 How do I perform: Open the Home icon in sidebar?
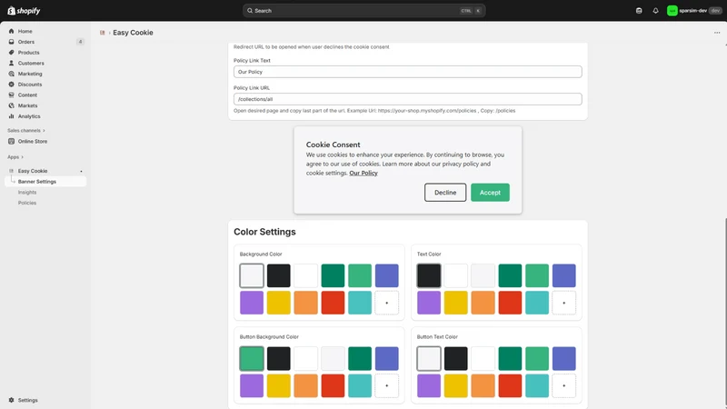[11, 31]
